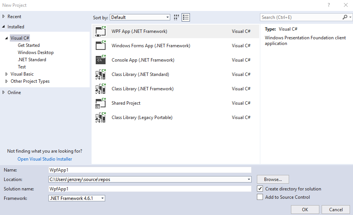The height and width of the screenshot is (215, 353).
Task: Open the Sort by dropdown
Action: (140, 17)
